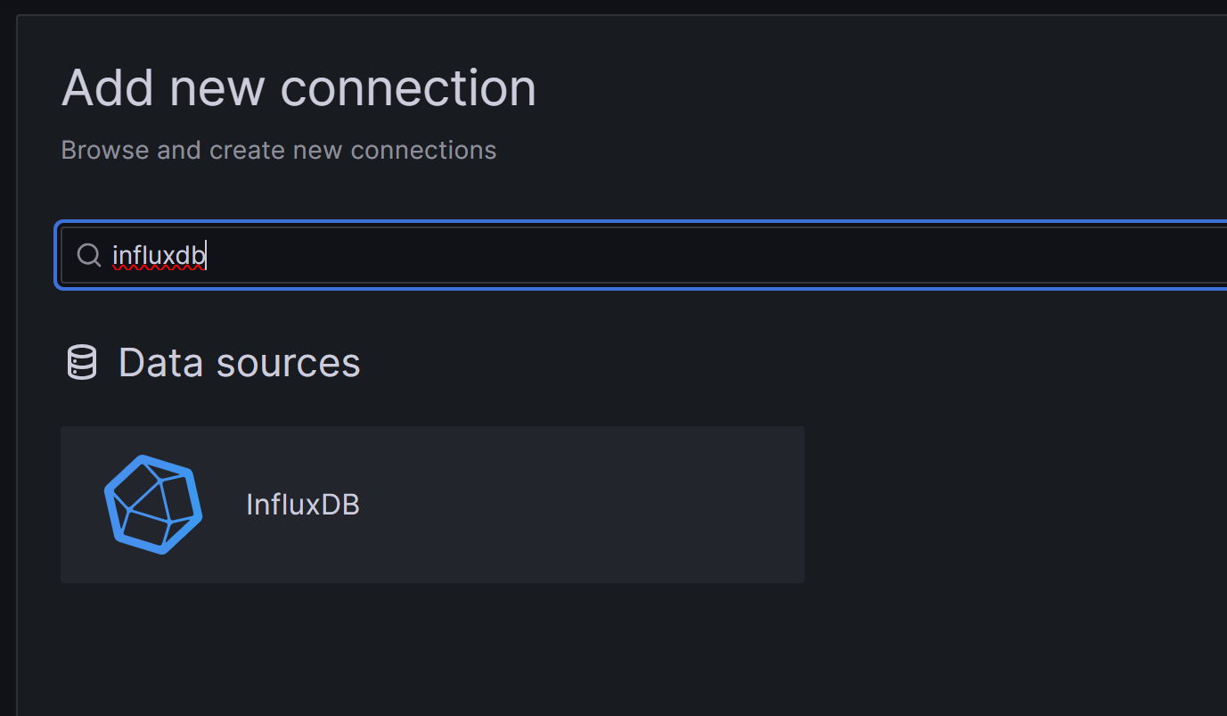Screen dimensions: 1227x716
Task: Click the word 'new' in page title
Action: (218, 87)
